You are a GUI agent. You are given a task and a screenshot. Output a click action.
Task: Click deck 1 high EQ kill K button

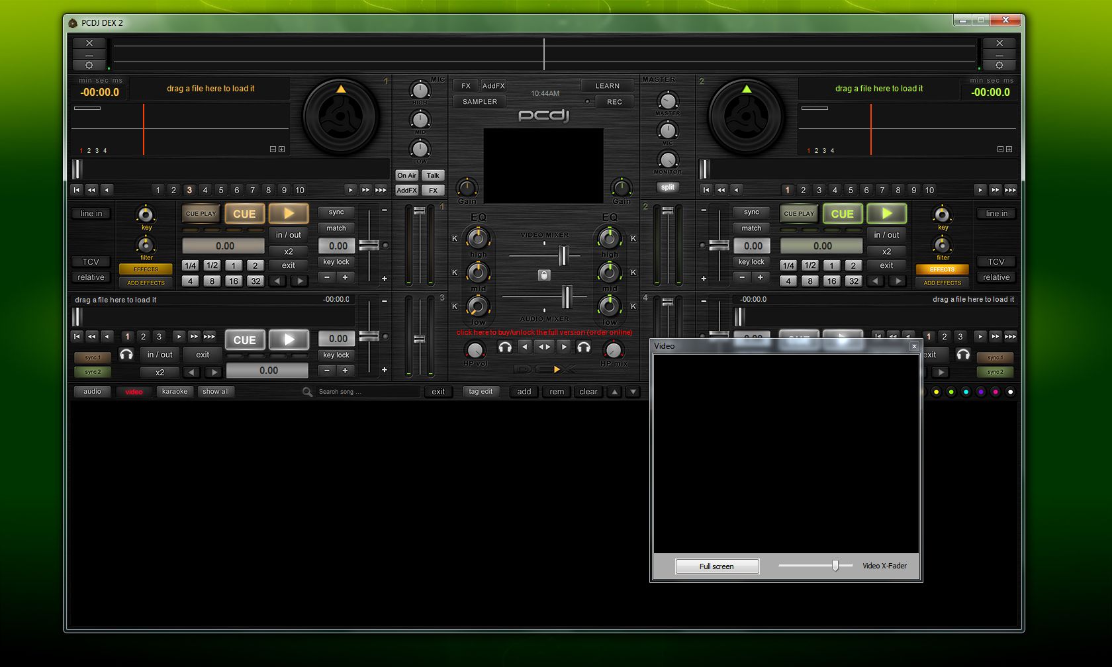click(455, 238)
